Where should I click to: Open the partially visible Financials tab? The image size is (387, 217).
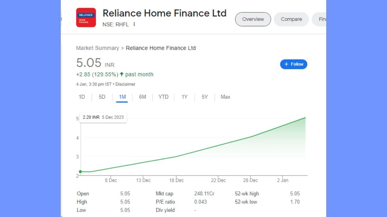[x=319, y=19]
